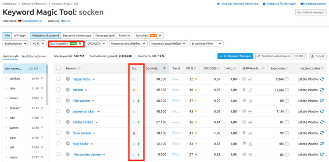Open the Suchvolumen filter dropdown
The width and height of the screenshot is (329, 162).
click(15, 43)
